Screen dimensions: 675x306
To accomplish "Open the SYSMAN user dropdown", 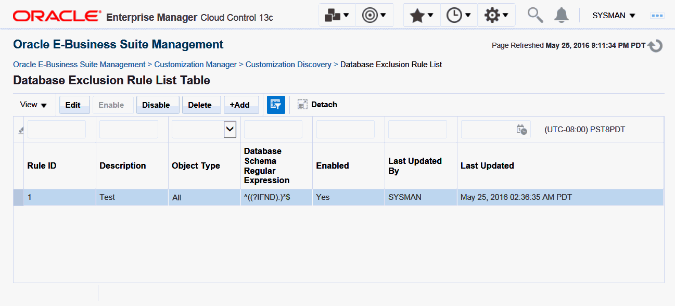I will click(x=614, y=16).
